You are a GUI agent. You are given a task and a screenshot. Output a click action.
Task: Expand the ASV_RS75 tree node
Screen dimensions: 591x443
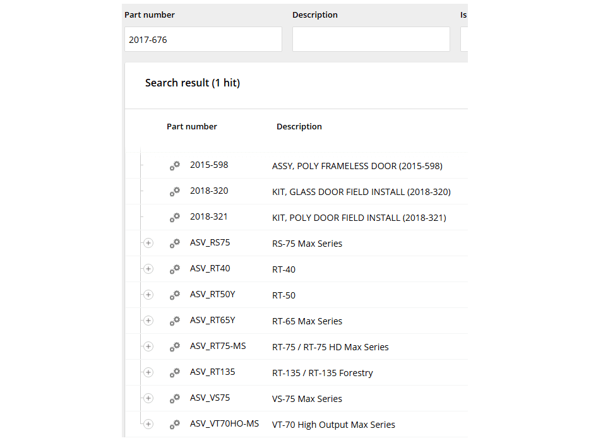pos(148,243)
